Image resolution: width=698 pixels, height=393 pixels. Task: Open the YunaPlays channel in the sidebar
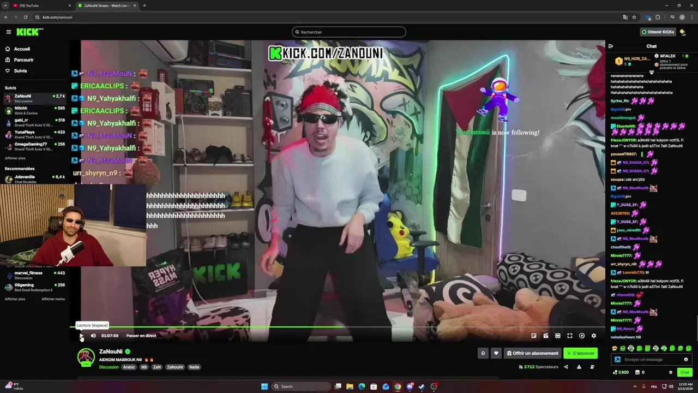(35, 135)
